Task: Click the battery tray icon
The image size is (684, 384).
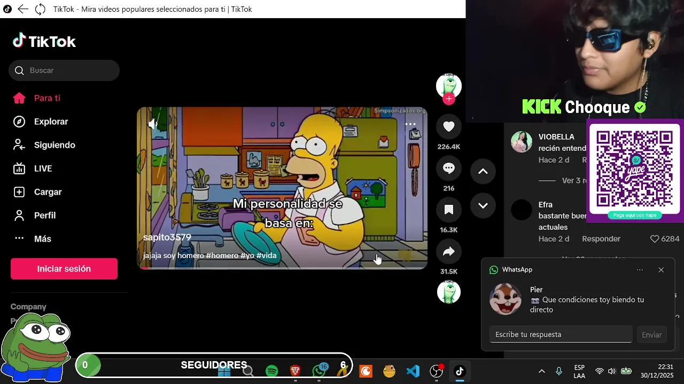Action: pos(626,371)
